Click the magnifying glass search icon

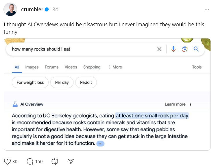[x=196, y=49]
